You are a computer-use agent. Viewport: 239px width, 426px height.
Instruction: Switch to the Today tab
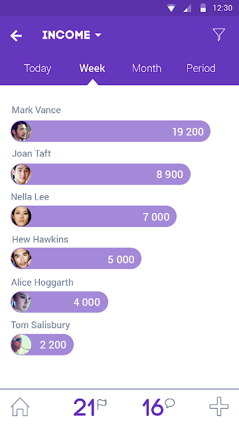pyautogui.click(x=37, y=68)
